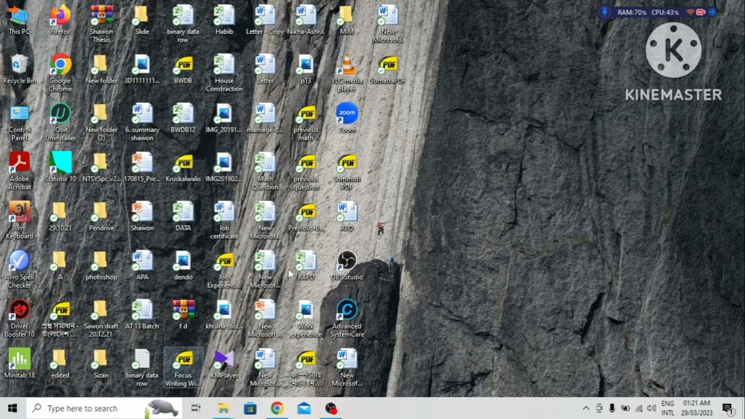The height and width of the screenshot is (419, 745).
Task: Select the Kruskalwalis PDF file
Action: [x=183, y=167]
